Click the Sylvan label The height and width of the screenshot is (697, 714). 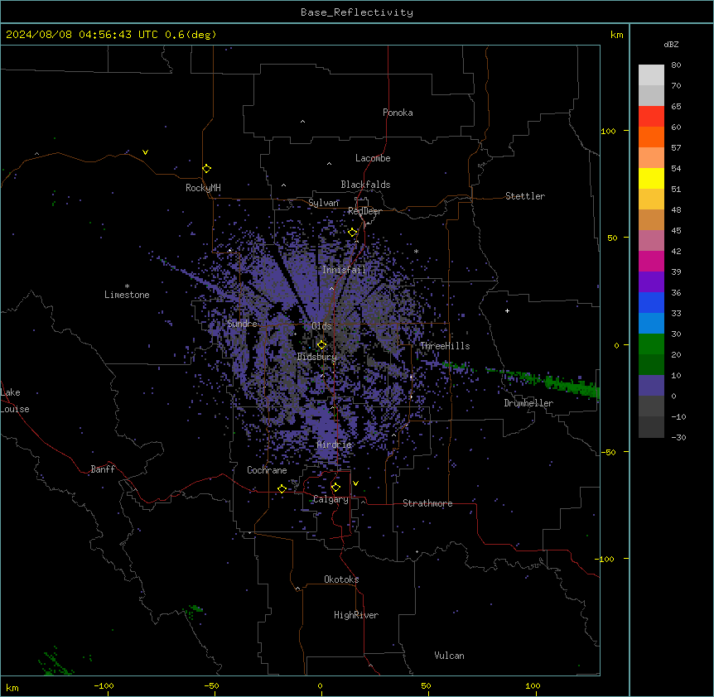(x=323, y=203)
